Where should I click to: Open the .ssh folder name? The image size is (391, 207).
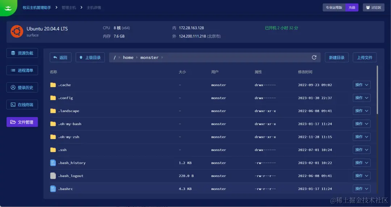(62, 150)
